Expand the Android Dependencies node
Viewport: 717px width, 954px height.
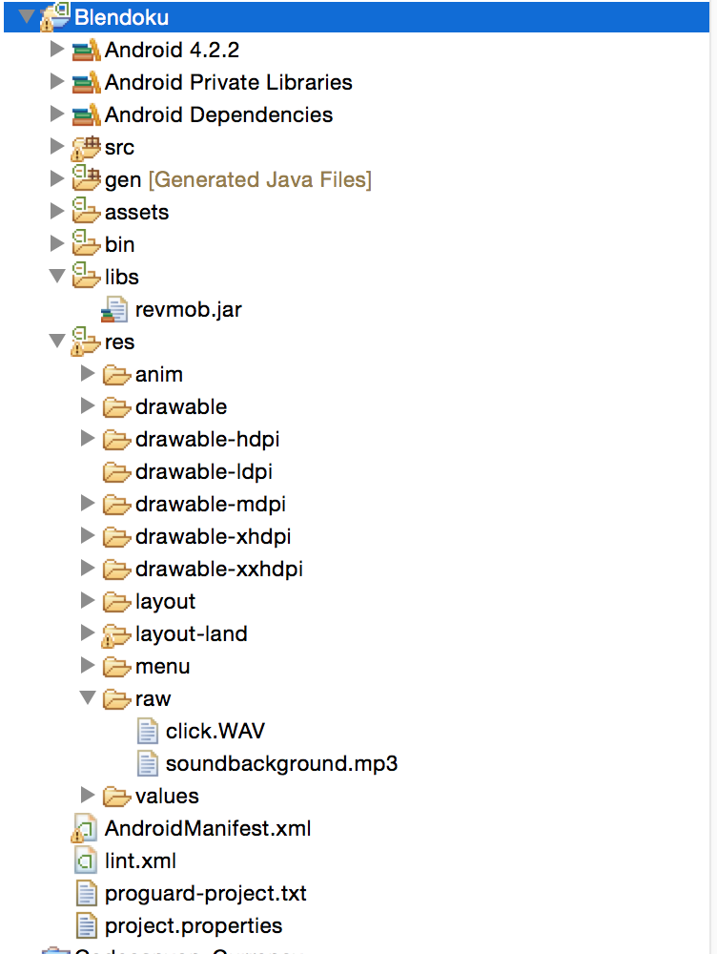[57, 114]
